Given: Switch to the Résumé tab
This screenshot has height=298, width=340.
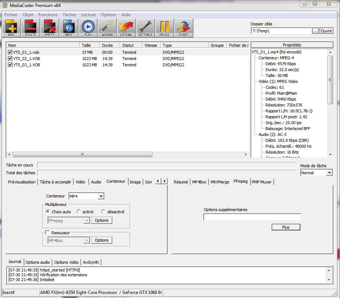Looking at the screenshot, I should click(x=181, y=182).
